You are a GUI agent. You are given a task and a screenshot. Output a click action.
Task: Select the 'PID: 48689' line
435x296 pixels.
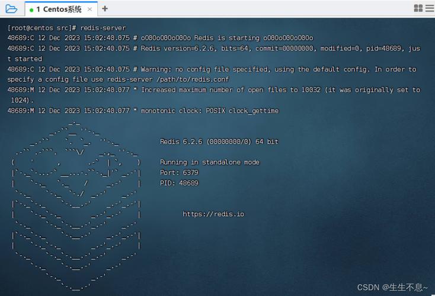coord(179,183)
